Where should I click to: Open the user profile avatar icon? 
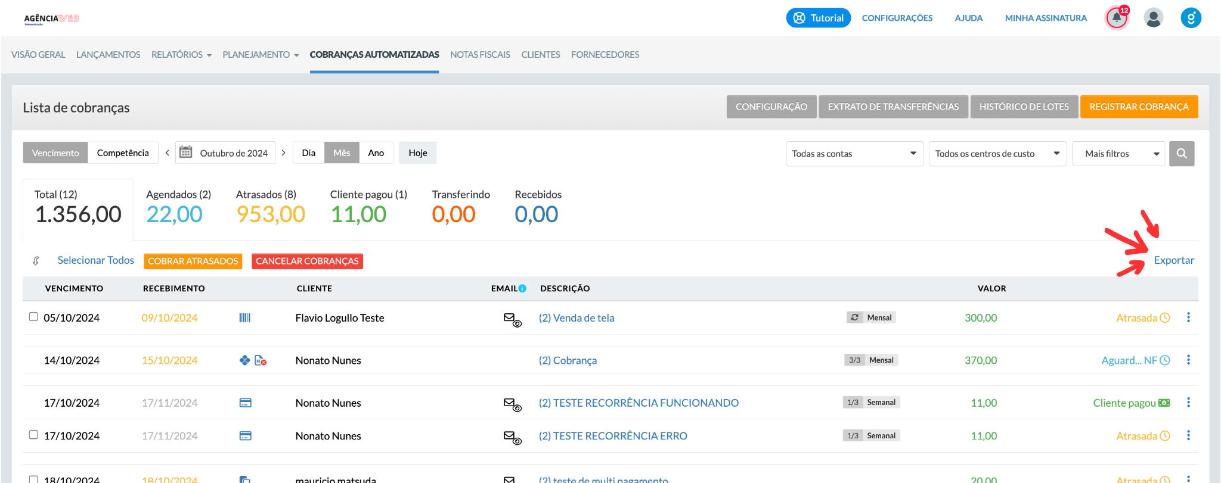click(x=1154, y=18)
